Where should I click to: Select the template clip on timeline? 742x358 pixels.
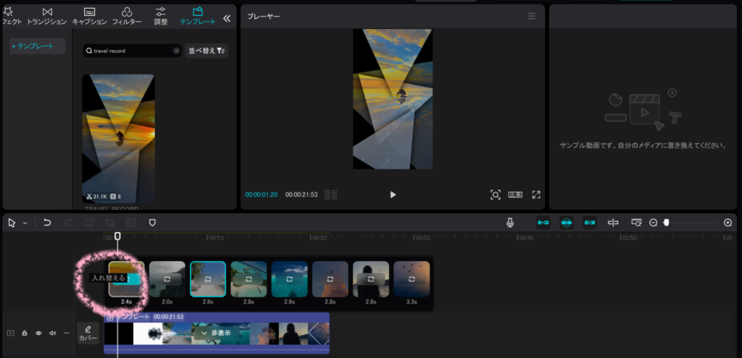point(216,333)
